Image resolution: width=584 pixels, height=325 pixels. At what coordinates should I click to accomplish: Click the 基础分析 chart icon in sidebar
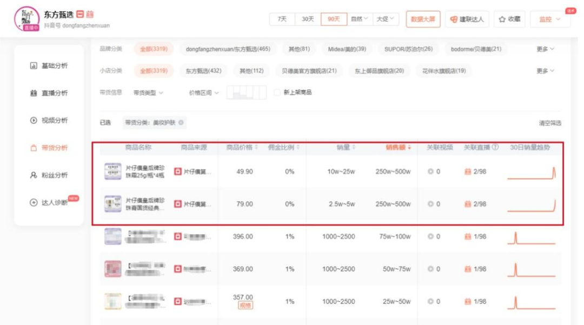pyautogui.click(x=34, y=66)
